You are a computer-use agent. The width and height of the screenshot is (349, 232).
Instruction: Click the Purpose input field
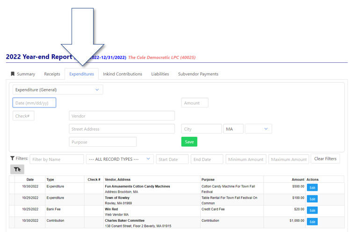pyautogui.click(x=102, y=142)
